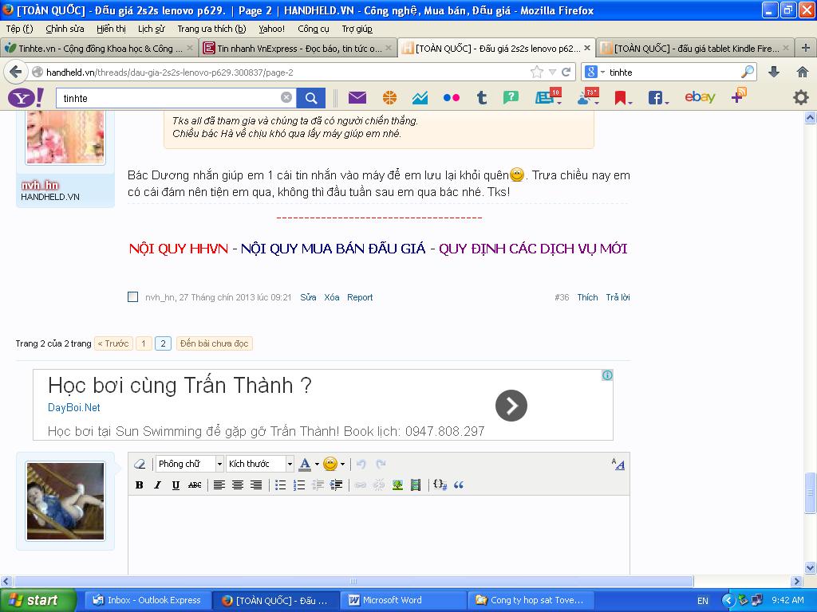Click the italic formatting icon
817x612 pixels.
coord(157,484)
